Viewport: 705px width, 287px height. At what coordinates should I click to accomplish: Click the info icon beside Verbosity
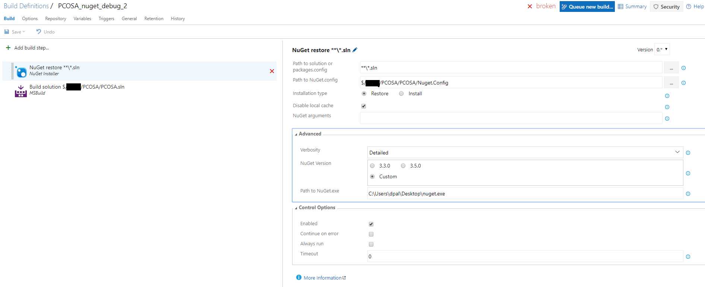point(688,153)
